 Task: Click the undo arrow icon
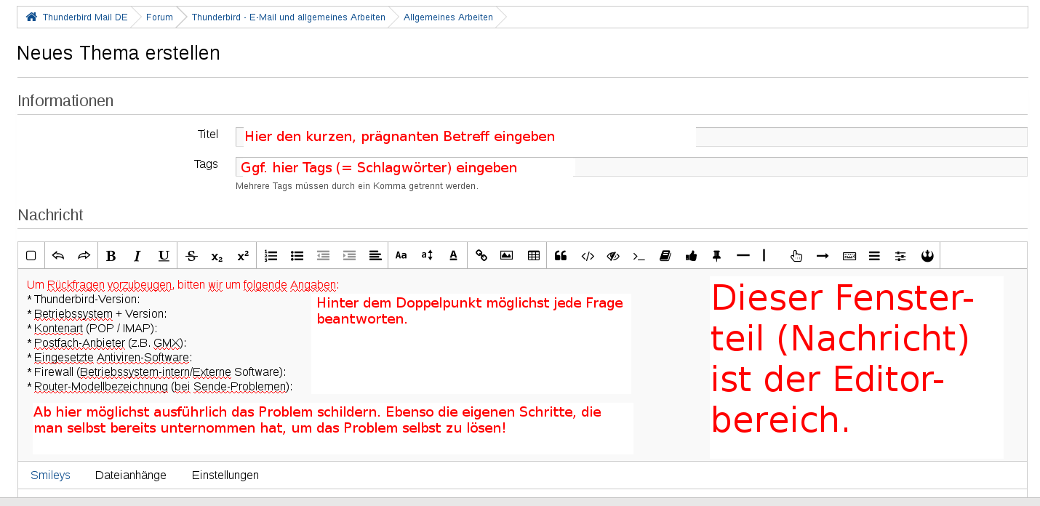(x=58, y=255)
